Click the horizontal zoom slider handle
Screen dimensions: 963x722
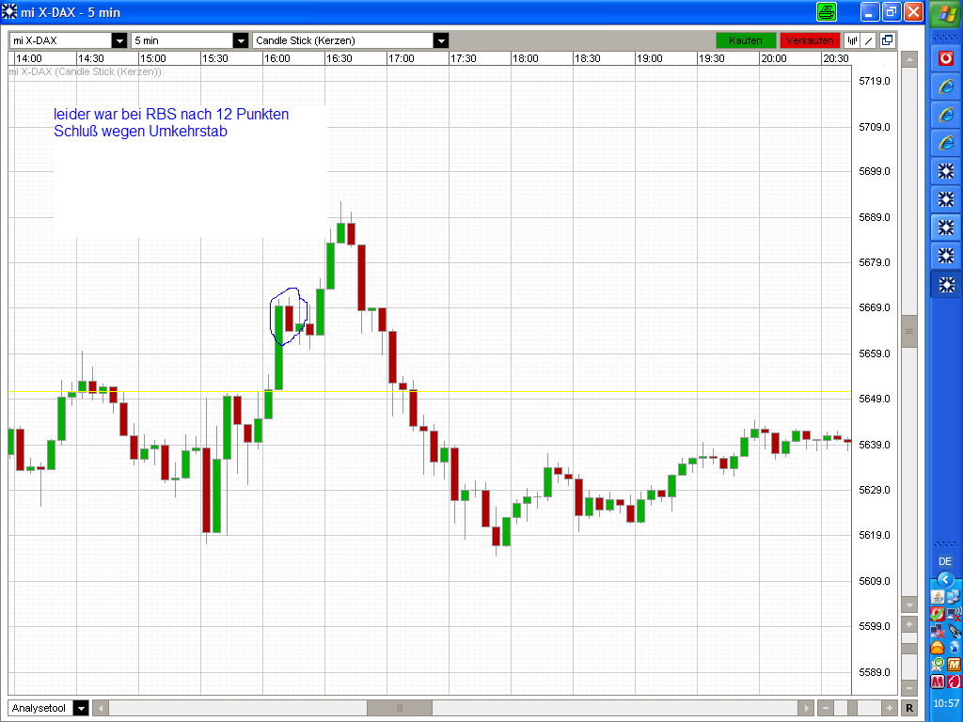point(853,708)
